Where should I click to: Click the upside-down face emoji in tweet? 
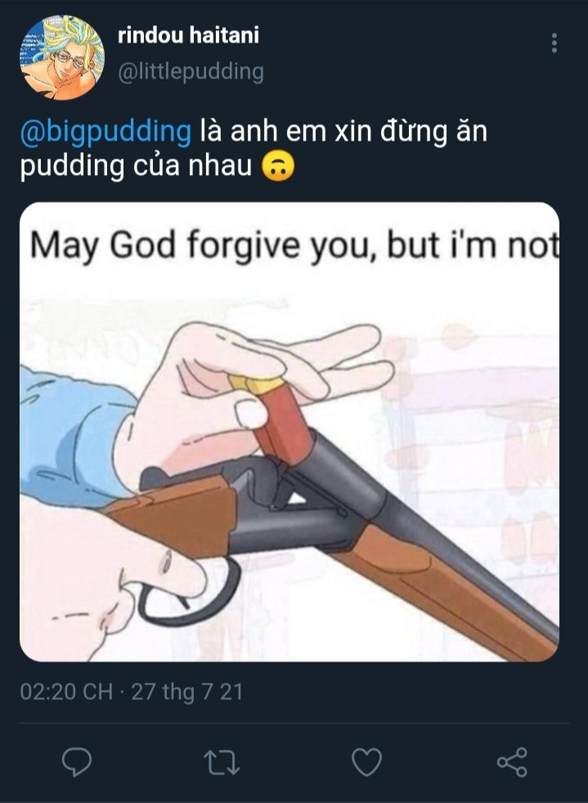pos(278,167)
